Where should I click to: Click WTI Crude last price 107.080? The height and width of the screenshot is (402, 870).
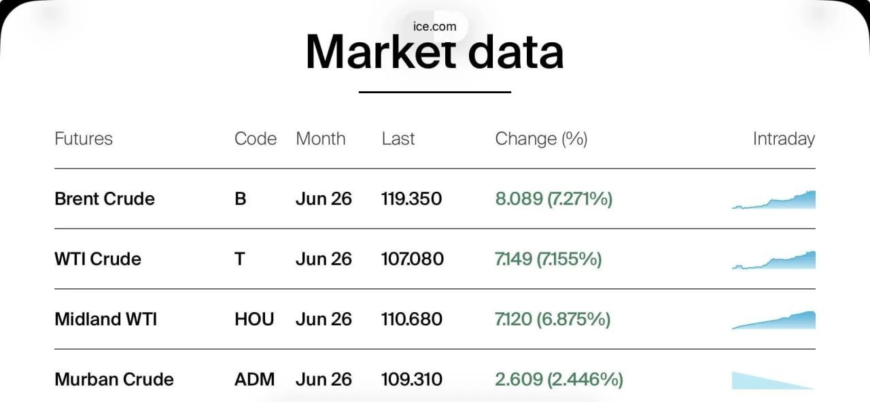413,259
